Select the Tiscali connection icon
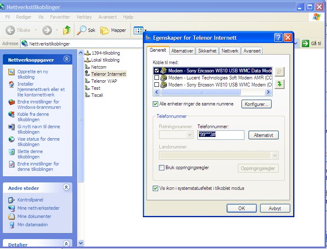This screenshot has height=249, width=327. pyautogui.click(x=88, y=95)
